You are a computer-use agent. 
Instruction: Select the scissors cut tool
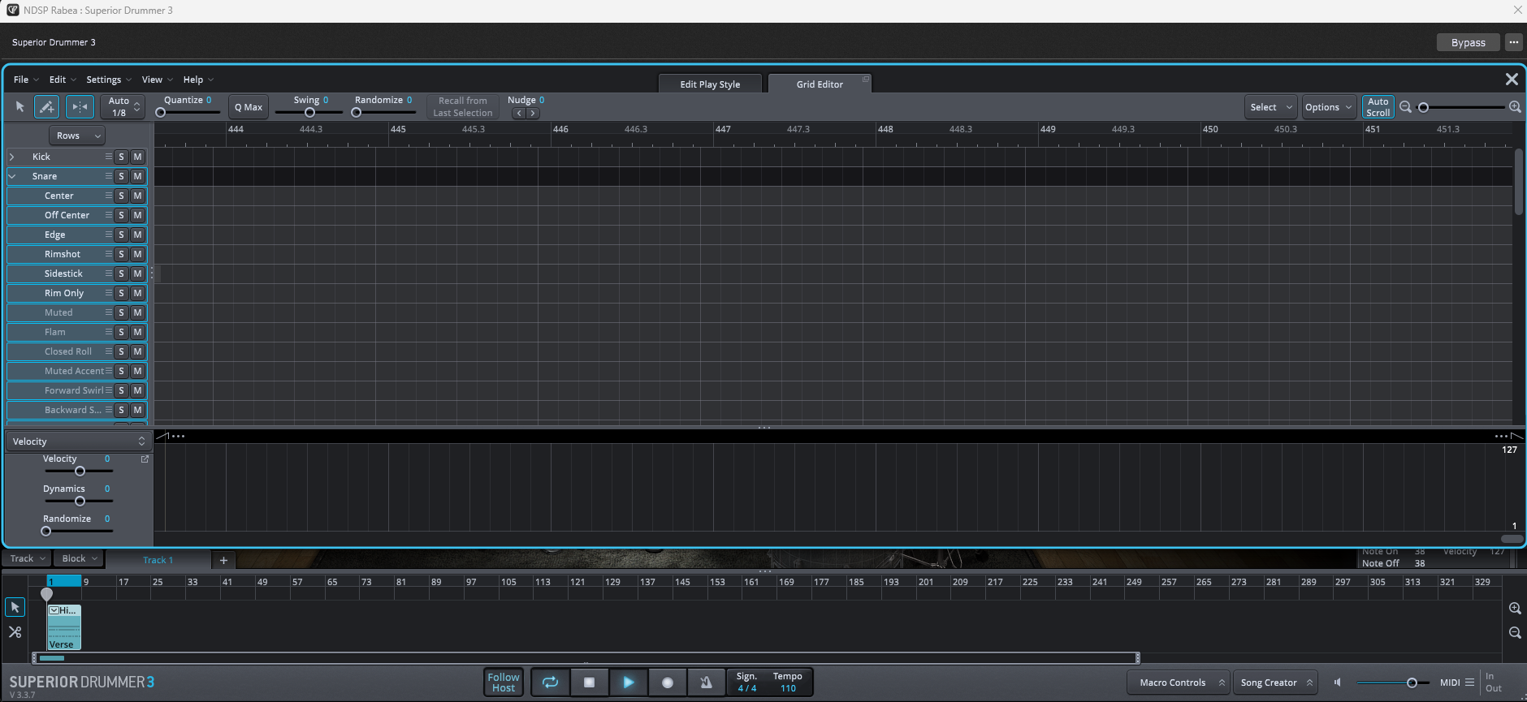coord(15,631)
